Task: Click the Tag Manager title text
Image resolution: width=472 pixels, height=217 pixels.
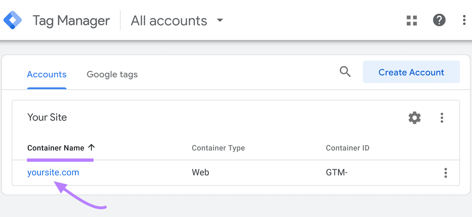Action: pos(71,20)
